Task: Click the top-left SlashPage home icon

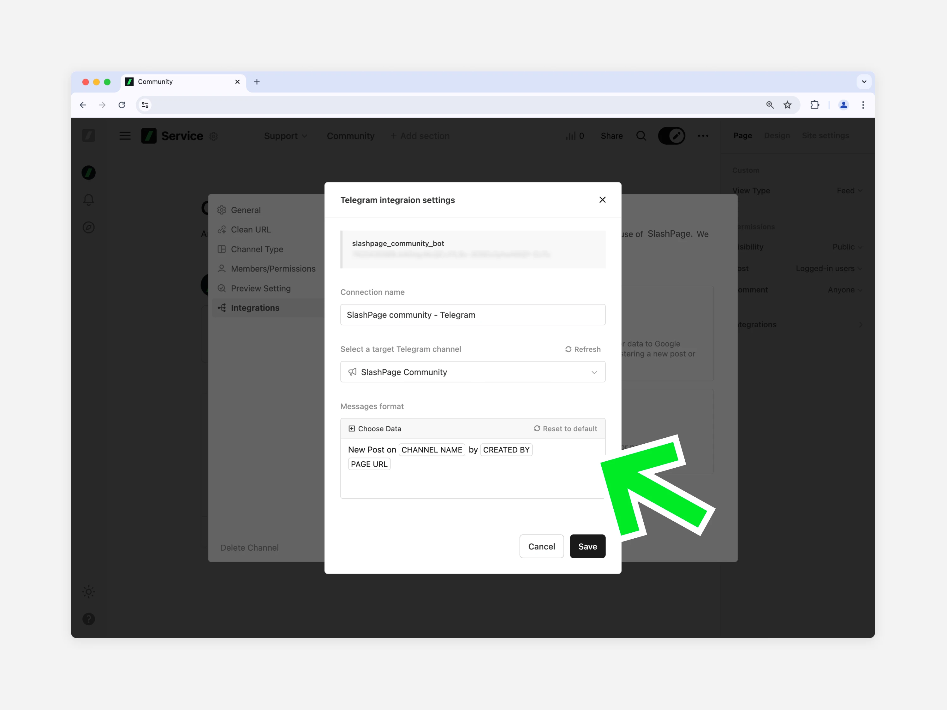Action: coord(89,136)
